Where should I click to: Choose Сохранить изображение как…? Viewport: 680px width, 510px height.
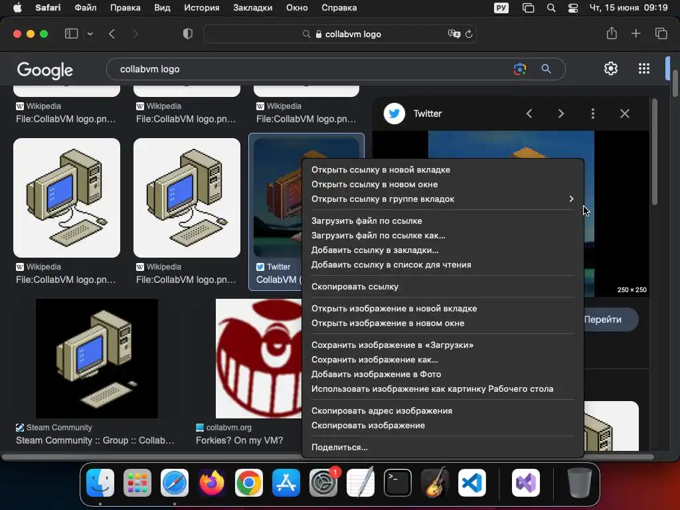pyautogui.click(x=443, y=359)
